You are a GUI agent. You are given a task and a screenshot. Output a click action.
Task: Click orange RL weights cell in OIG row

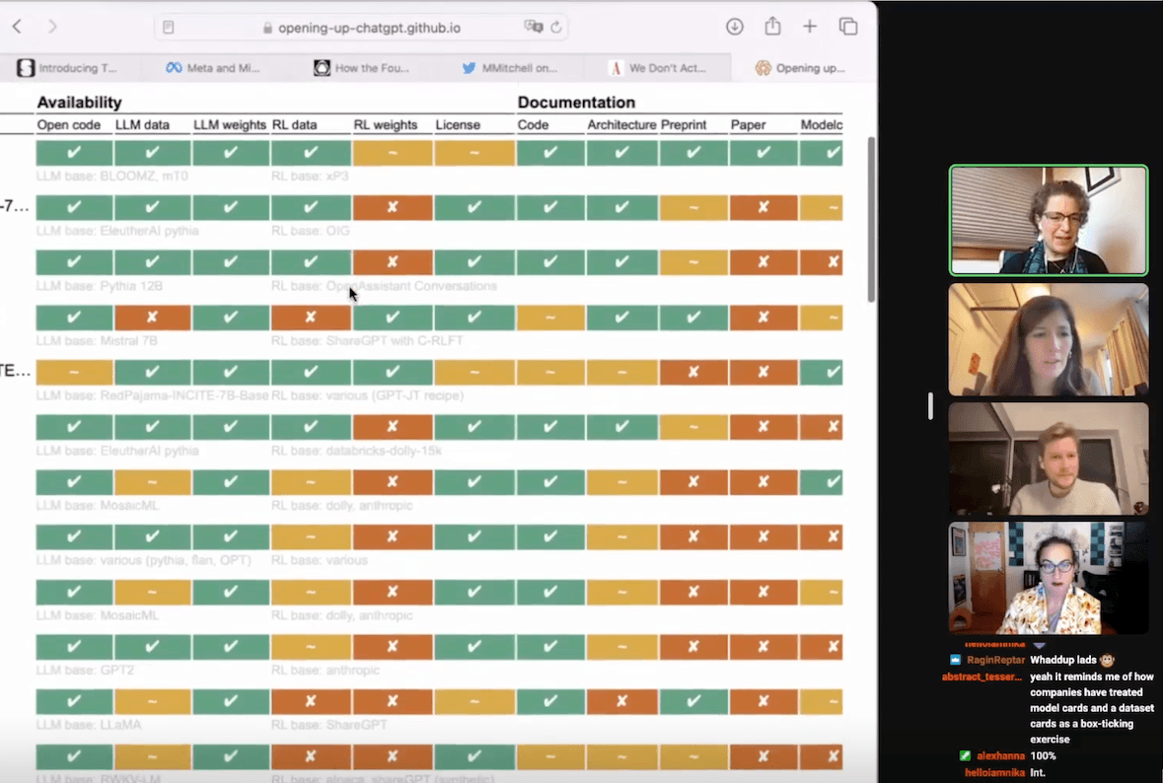point(393,208)
